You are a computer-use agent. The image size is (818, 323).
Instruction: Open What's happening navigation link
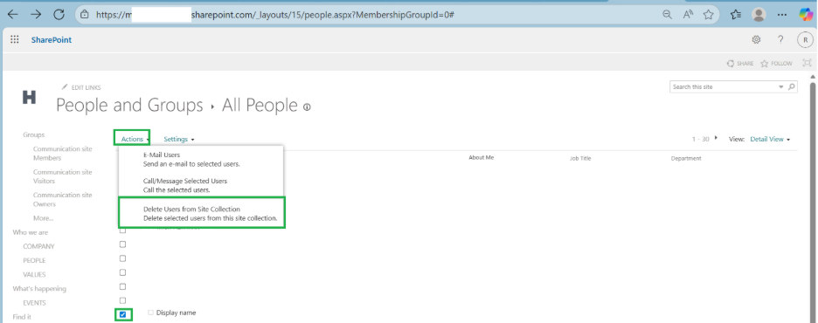click(39, 289)
